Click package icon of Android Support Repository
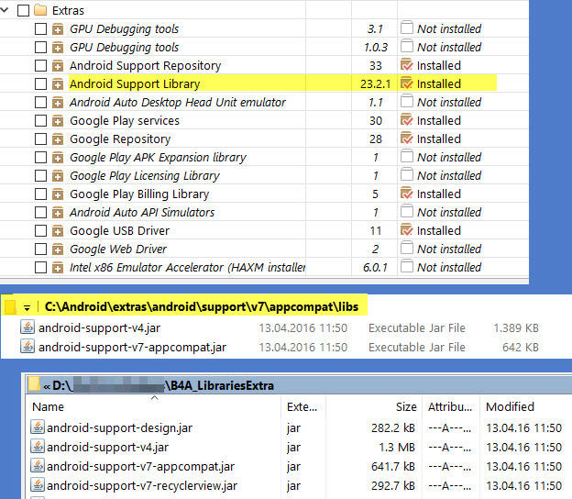 tap(58, 66)
